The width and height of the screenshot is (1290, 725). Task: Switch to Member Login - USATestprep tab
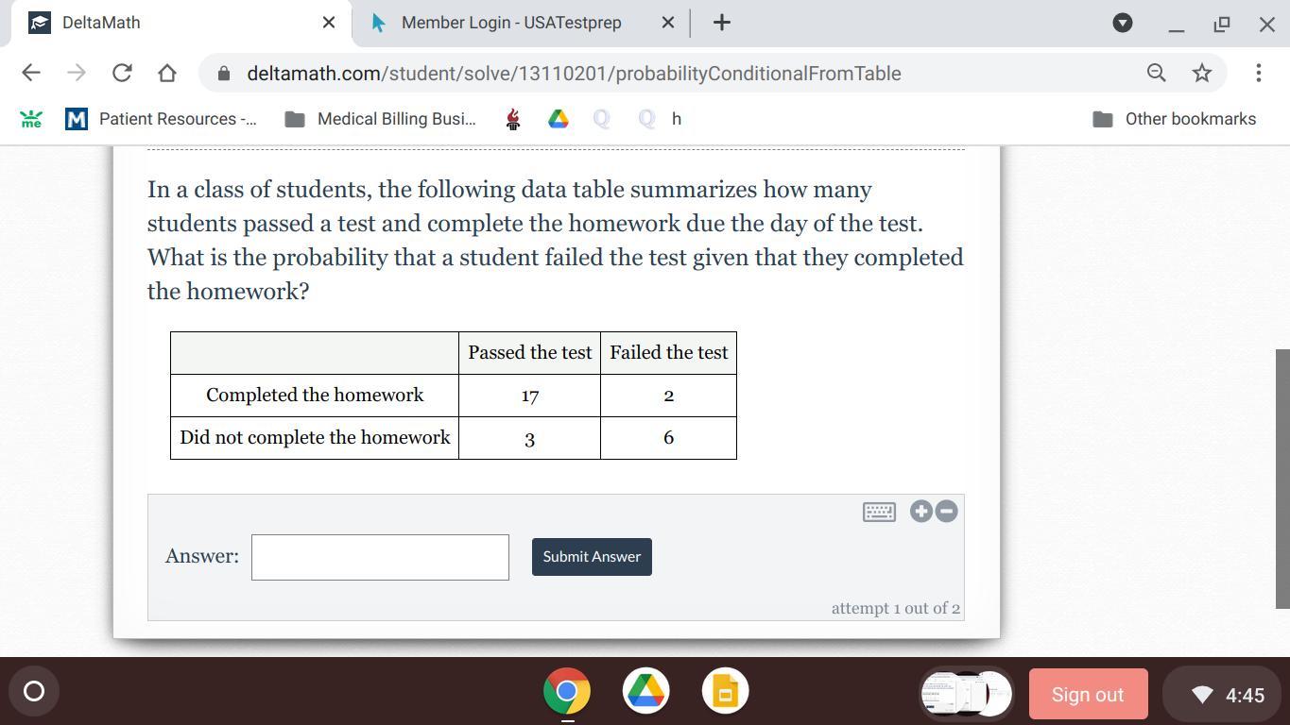coord(511,23)
